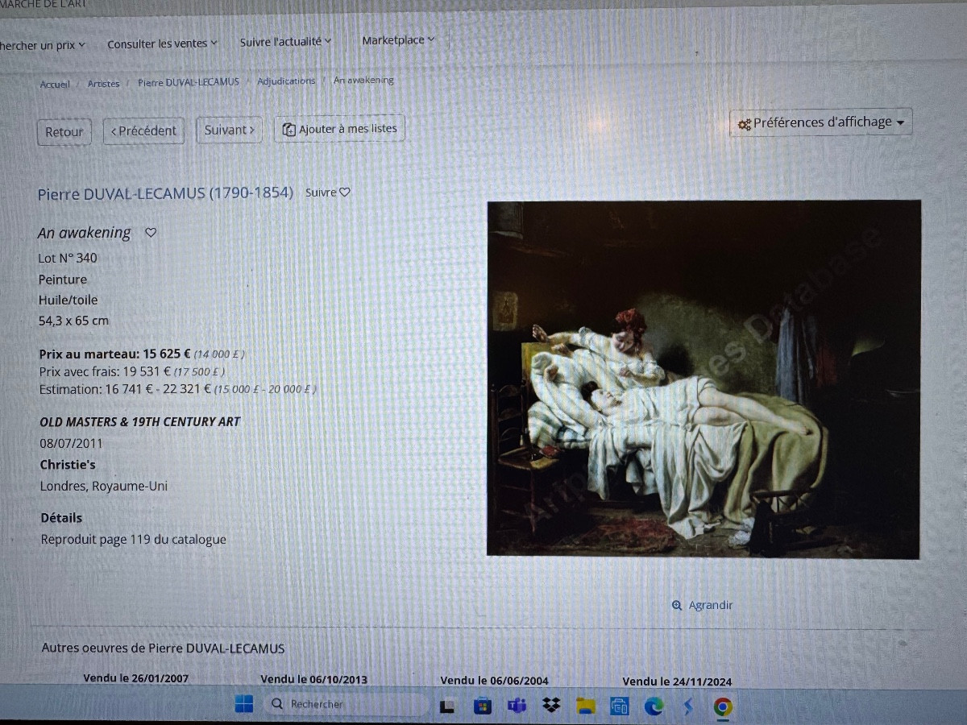Open the Consulter les ventes menu
The width and height of the screenshot is (967, 725).
click(163, 43)
